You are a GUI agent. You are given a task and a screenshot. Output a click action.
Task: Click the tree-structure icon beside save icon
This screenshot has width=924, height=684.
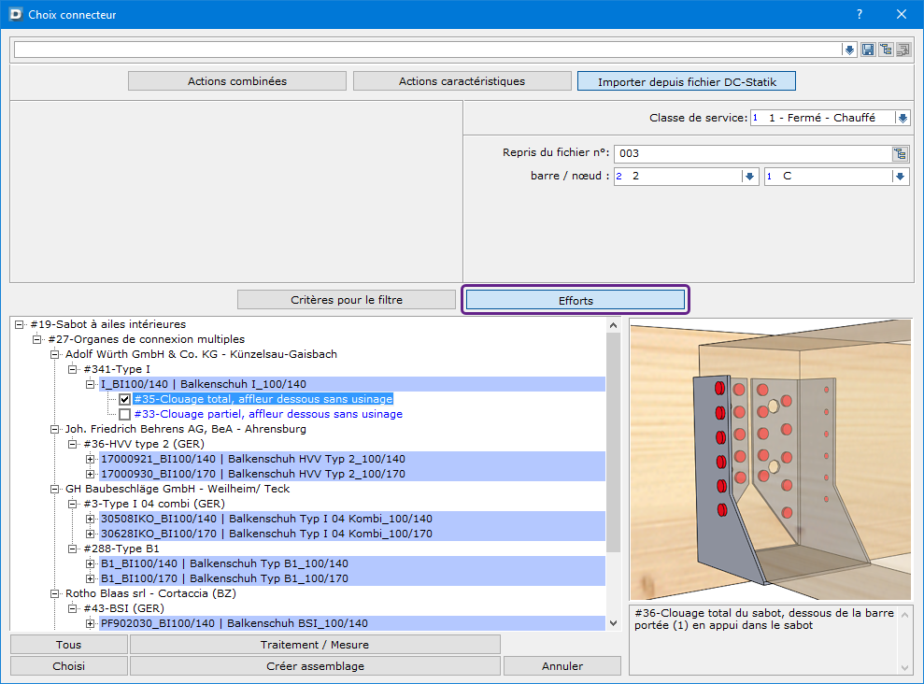point(886,50)
